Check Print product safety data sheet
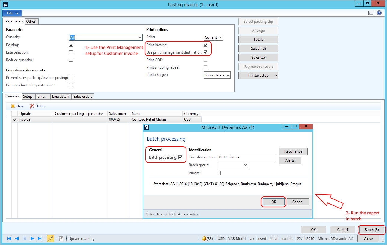The image size is (387, 245). tap(71, 85)
